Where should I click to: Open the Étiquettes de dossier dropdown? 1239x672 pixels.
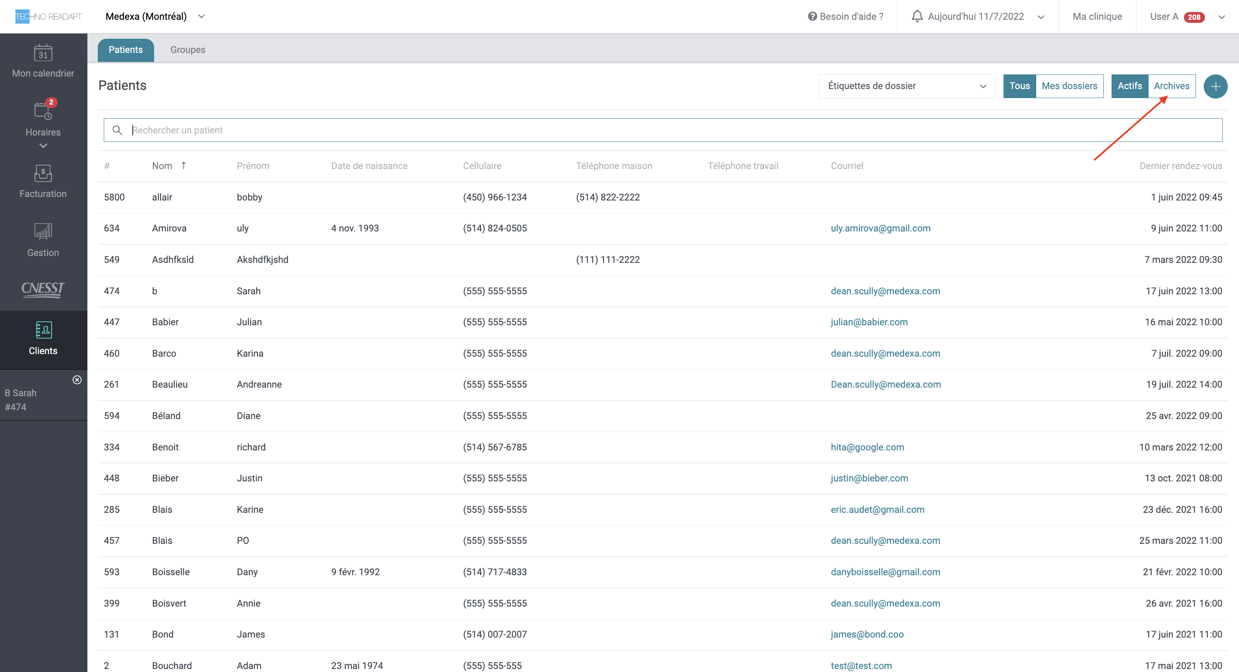906,86
